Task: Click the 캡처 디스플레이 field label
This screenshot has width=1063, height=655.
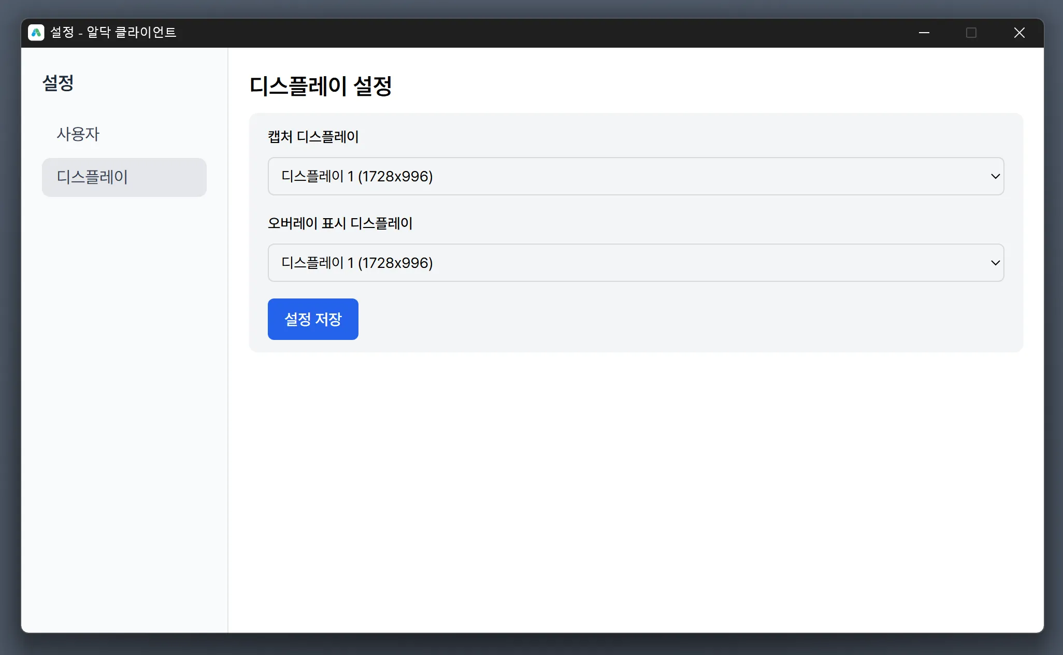Action: point(313,137)
